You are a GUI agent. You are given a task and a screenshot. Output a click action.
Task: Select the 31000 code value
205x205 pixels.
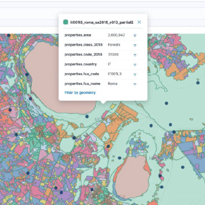tap(113, 55)
